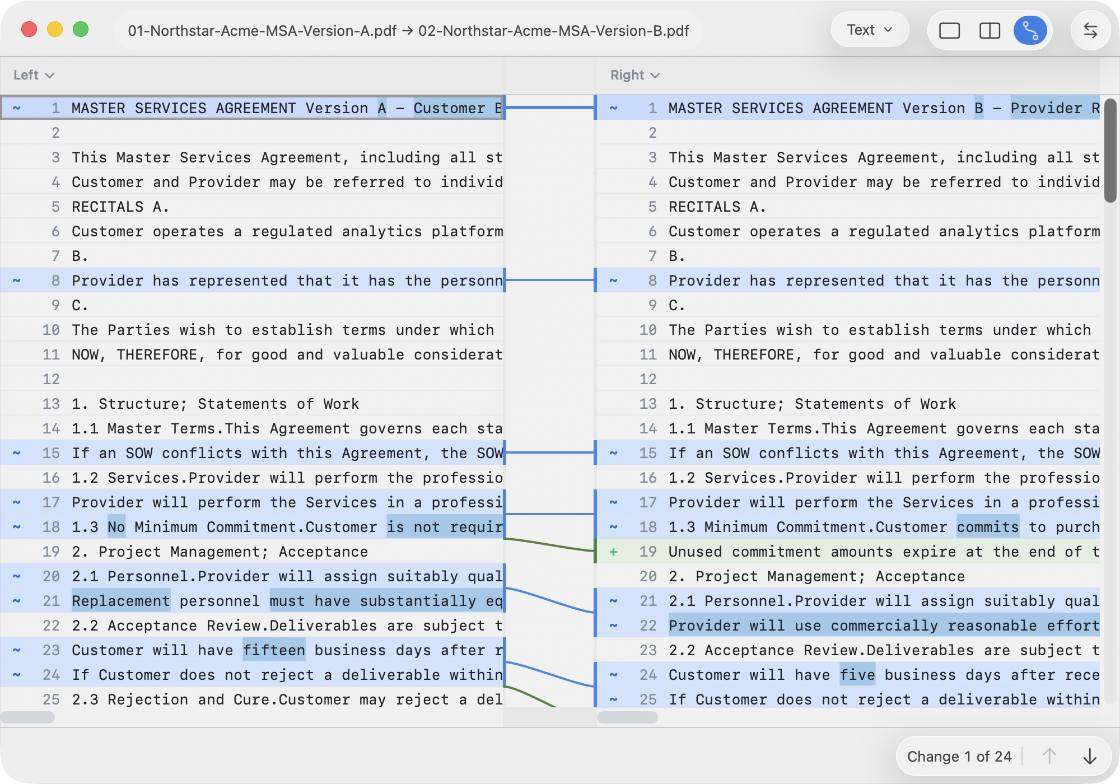Click the right pane horizontal scrollbar
Viewport: 1120px width, 784px height.
tap(628, 717)
